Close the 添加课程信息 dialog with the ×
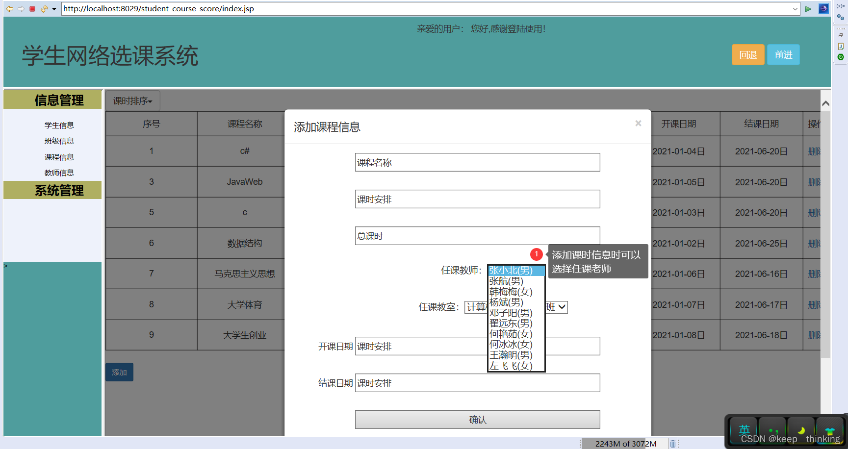This screenshot has width=848, height=449. pyautogui.click(x=638, y=123)
